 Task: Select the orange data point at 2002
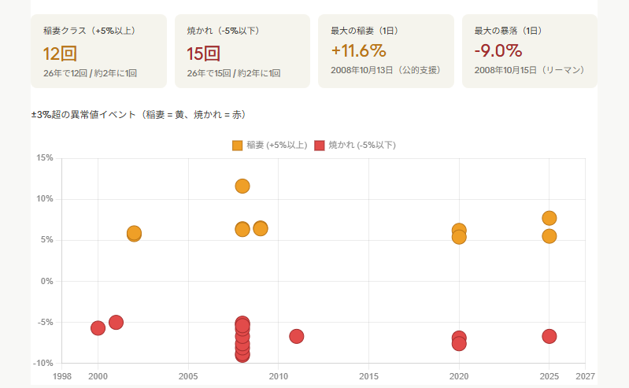(x=134, y=233)
